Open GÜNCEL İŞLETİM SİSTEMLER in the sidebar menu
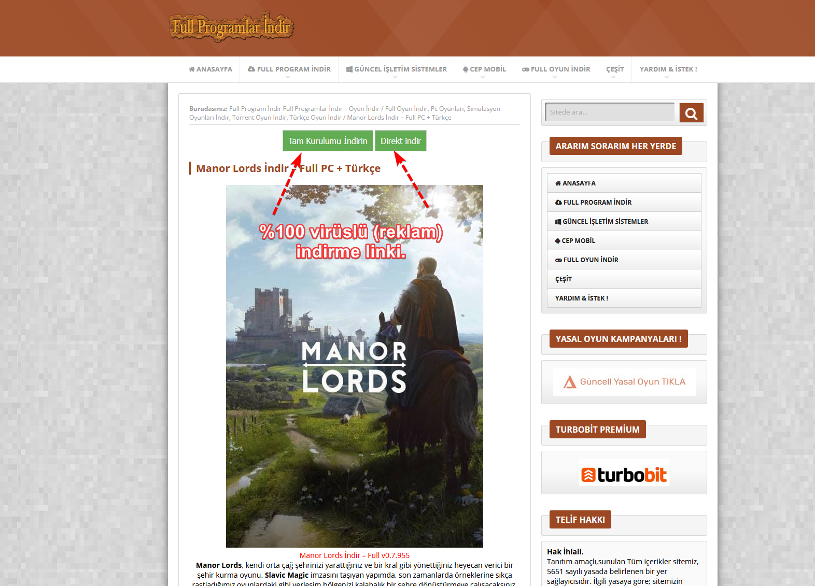 pyautogui.click(x=624, y=221)
